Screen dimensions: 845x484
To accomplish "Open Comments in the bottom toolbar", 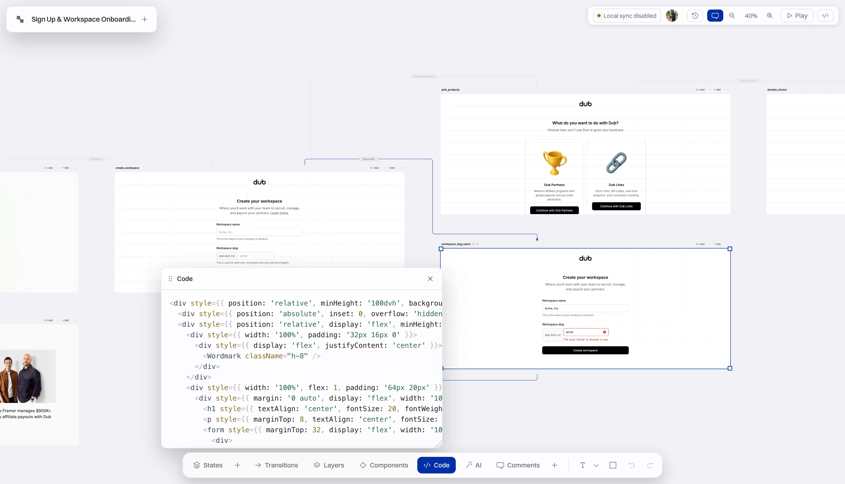I will point(518,465).
